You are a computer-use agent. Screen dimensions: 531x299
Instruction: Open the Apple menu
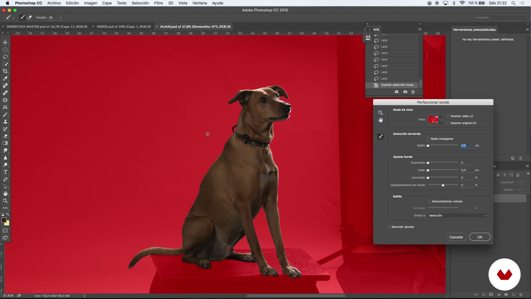[x=7, y=3]
